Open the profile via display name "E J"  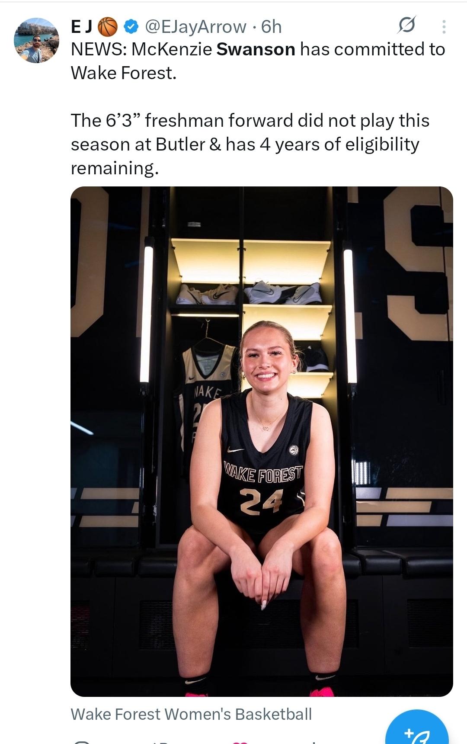pyautogui.click(x=81, y=27)
